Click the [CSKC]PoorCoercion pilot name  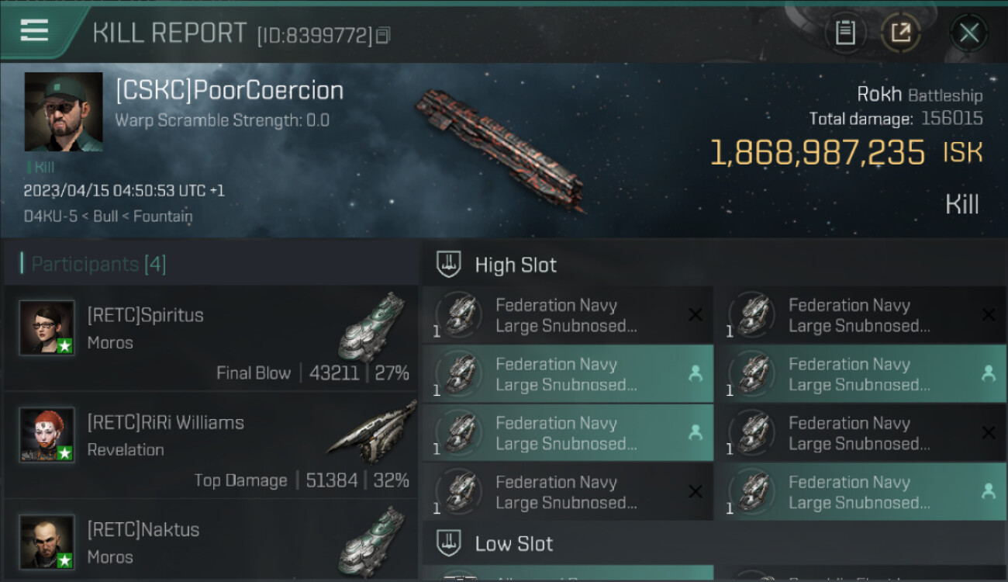[230, 91]
